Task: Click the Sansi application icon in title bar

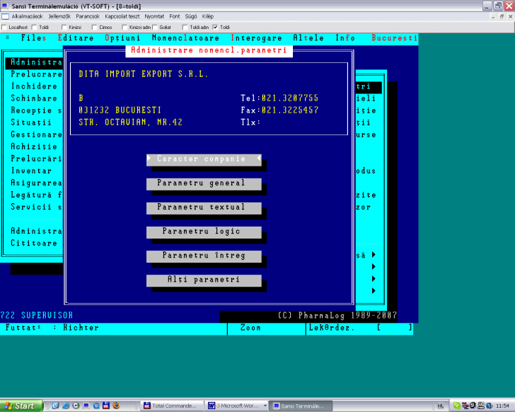Action: coord(5,6)
